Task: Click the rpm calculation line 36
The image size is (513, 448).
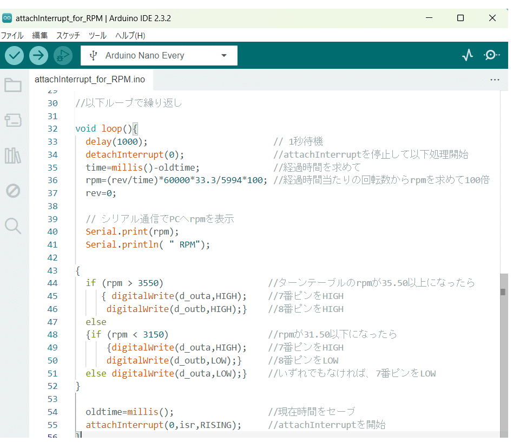Action: (176, 180)
